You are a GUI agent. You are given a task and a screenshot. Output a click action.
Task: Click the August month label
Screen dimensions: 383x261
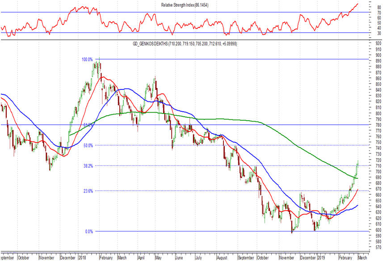222,257
